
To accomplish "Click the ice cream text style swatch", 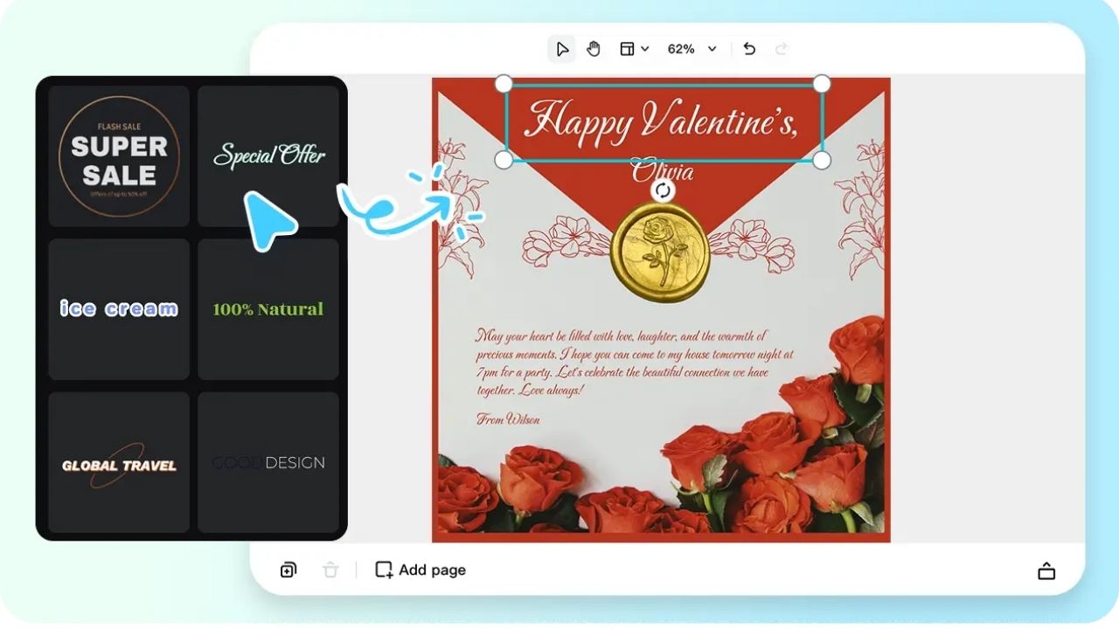I will 118,308.
